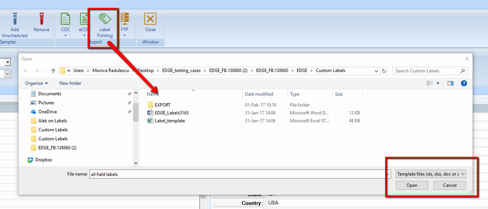Click the Cancel button
Screen dimensions: 488x209
(449, 185)
